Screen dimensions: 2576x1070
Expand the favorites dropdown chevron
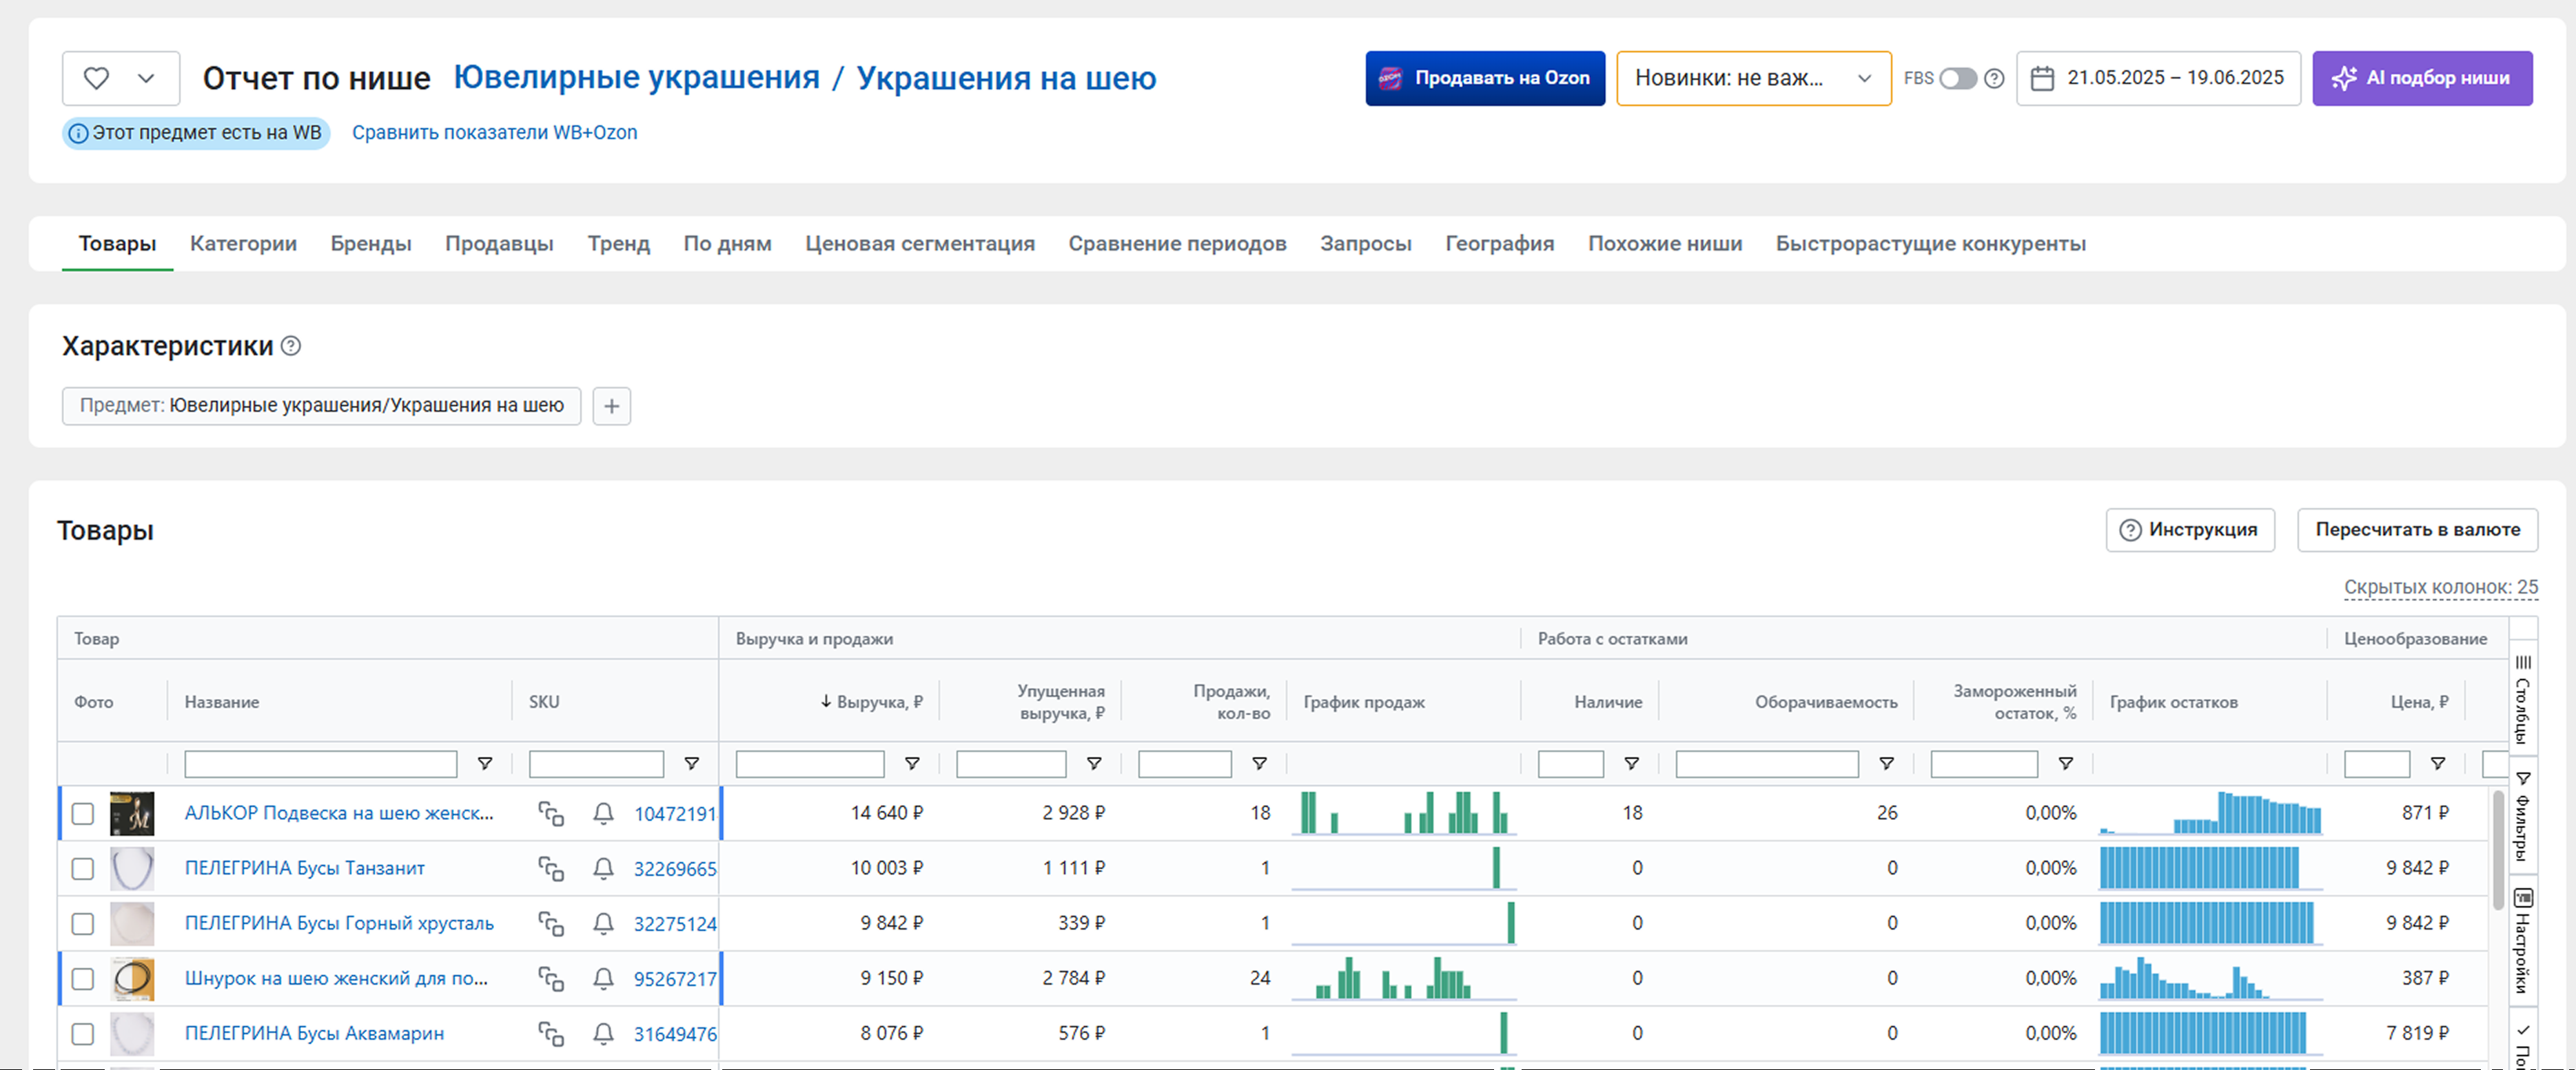(146, 78)
